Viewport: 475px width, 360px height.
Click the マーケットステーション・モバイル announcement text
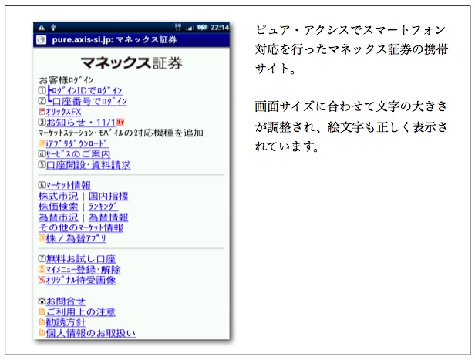coord(120,133)
